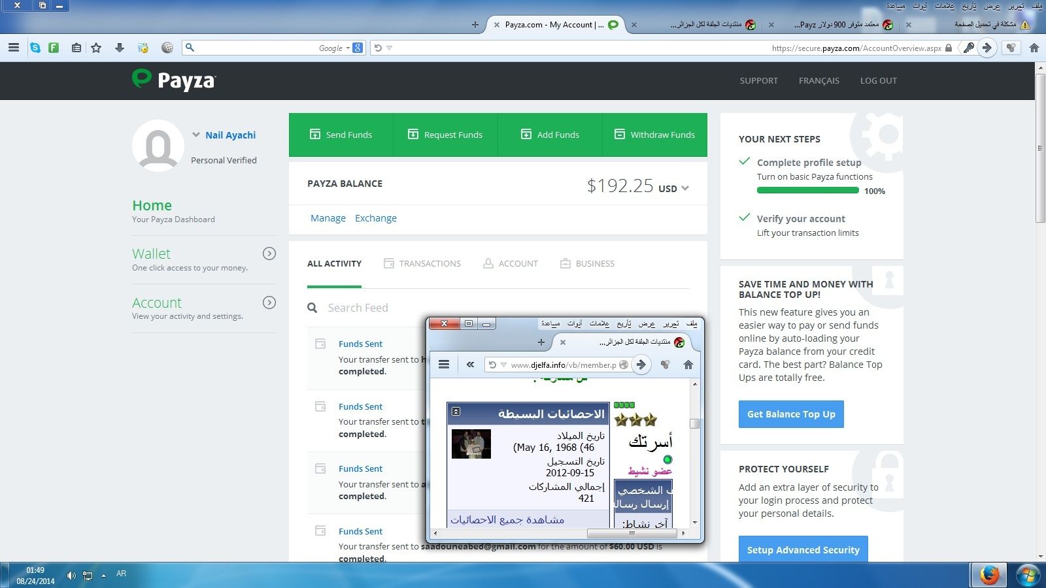This screenshot has width=1046, height=588.
Task: Click the Manage link
Action: click(328, 218)
